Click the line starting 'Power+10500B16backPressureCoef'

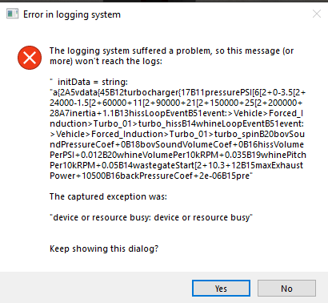[151, 176]
